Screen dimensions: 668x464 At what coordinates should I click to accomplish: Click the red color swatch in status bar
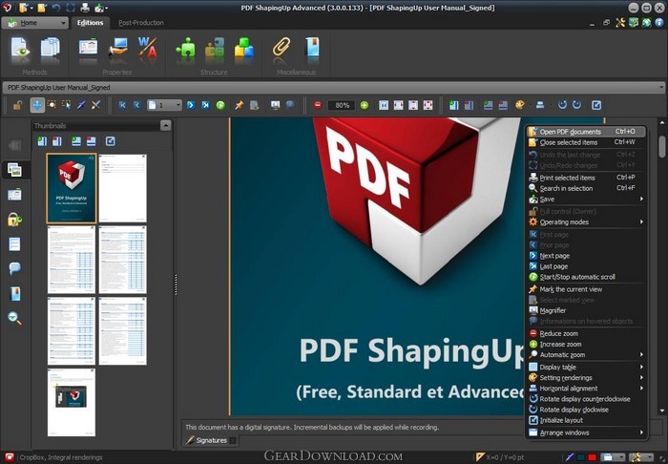593,457
